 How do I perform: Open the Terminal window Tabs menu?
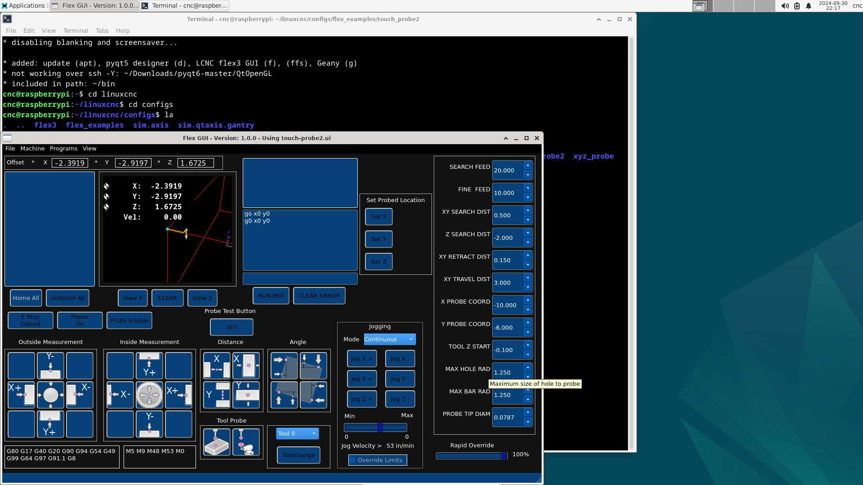click(x=102, y=31)
